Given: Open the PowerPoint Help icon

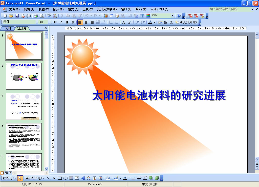Looking at the screenshot, I should [179, 16].
